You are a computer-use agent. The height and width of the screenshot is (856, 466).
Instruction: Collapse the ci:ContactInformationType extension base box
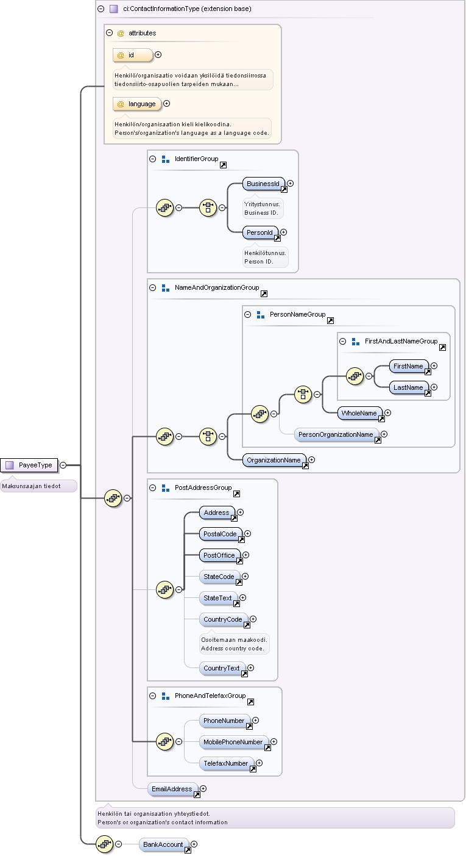101,9
